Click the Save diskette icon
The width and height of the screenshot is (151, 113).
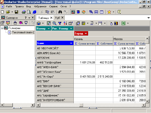16,12
